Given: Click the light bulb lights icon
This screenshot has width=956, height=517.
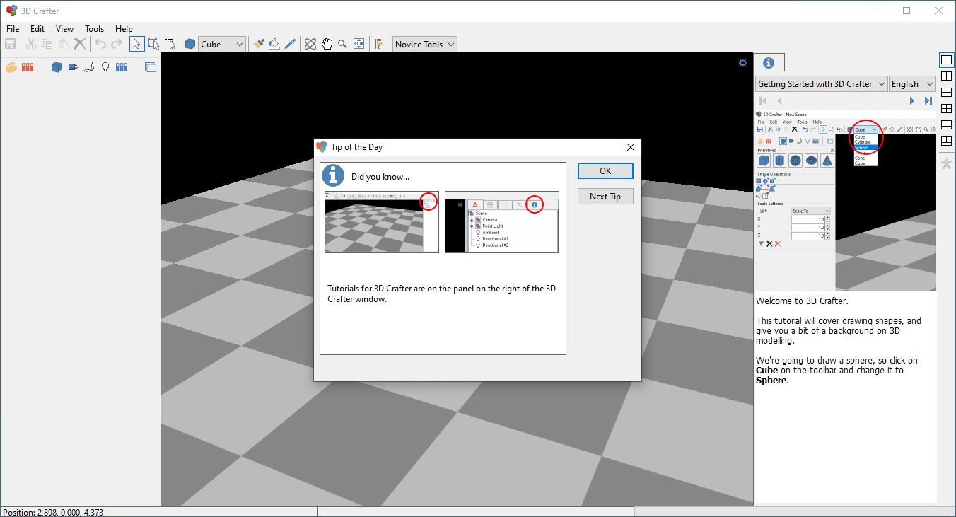Looking at the screenshot, I should [105, 67].
